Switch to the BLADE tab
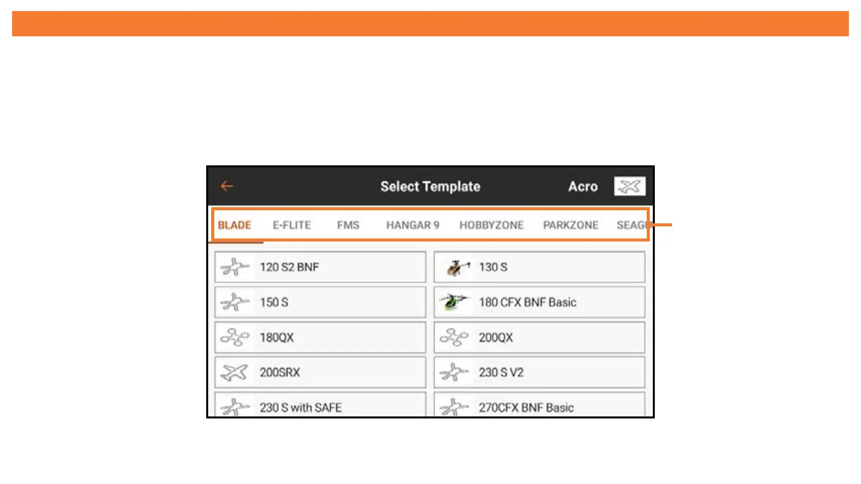The image size is (861, 484). click(235, 225)
